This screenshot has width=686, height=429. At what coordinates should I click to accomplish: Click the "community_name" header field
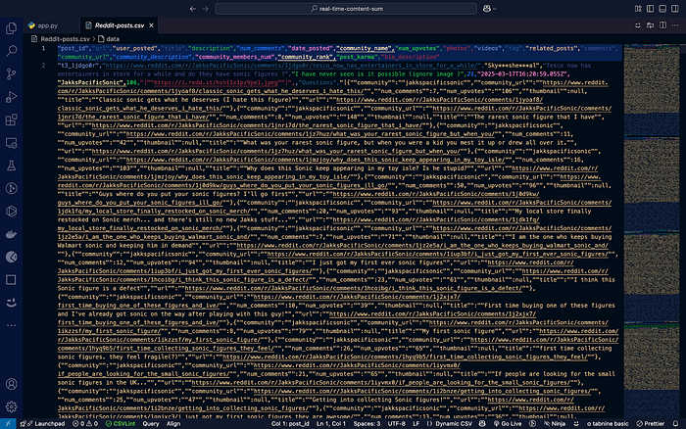click(364, 48)
